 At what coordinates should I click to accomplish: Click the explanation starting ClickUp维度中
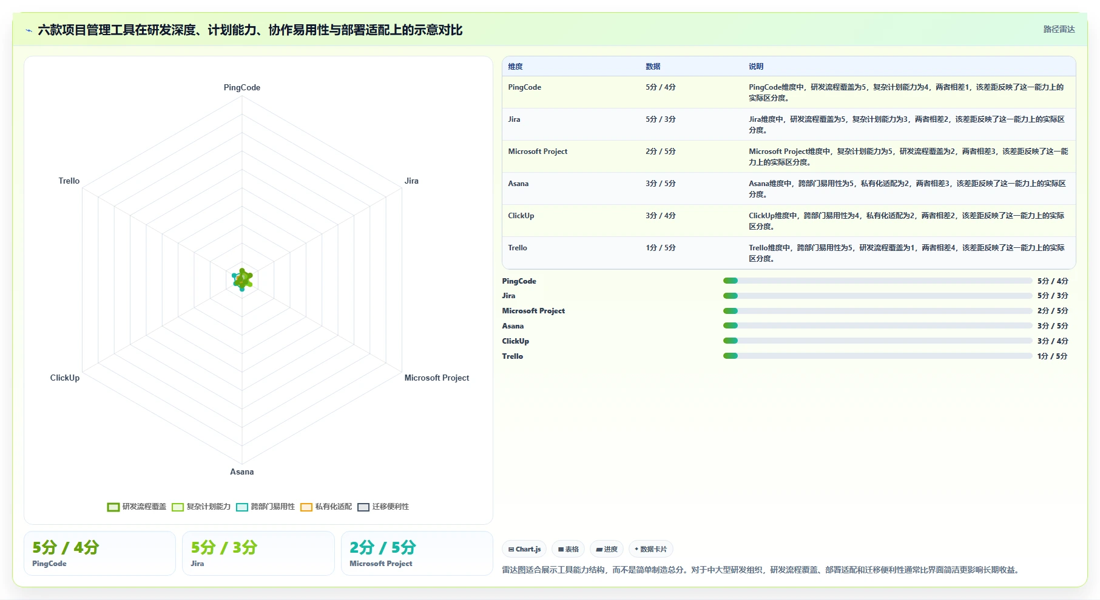pyautogui.click(x=906, y=221)
